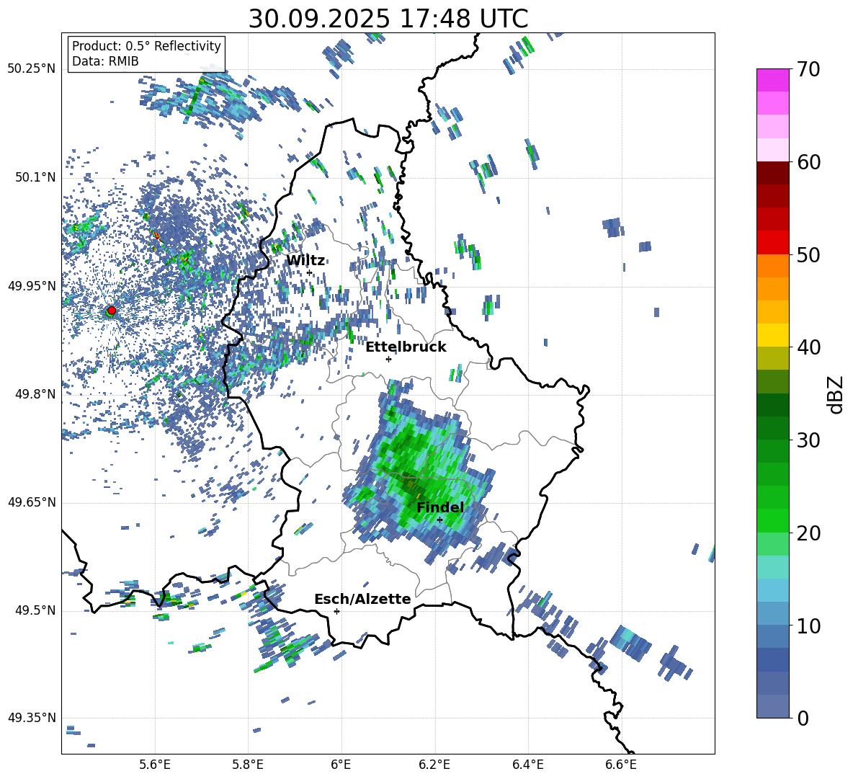Click the colorbar tick label 50
The width and height of the screenshot is (853, 779).
(808, 254)
